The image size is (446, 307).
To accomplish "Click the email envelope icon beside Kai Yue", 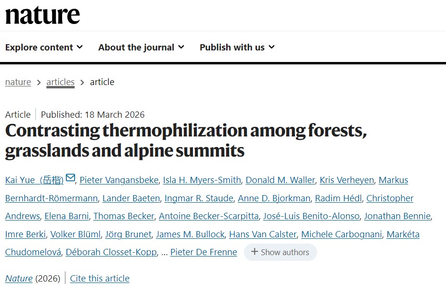I will click(x=70, y=178).
